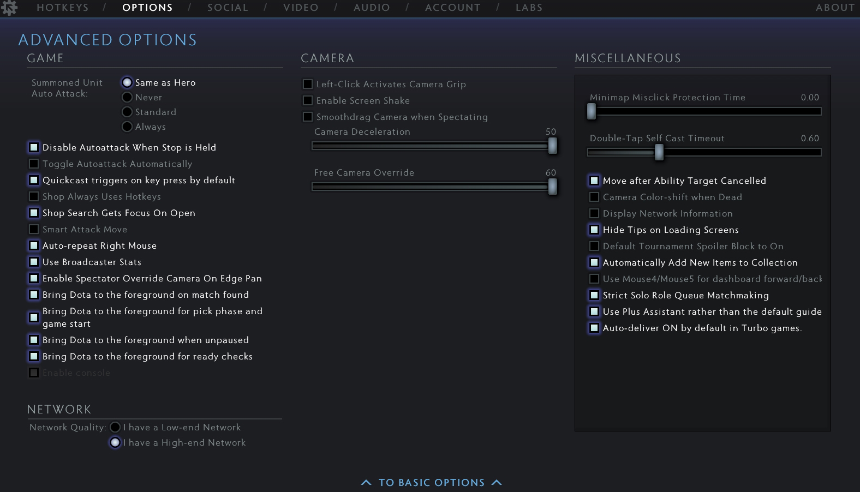
Task: Toggle foreground on match found checkbox
Action: pyautogui.click(x=34, y=295)
